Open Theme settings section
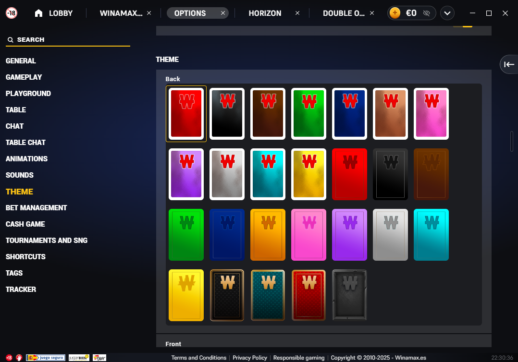The image size is (518, 362). 19,192
